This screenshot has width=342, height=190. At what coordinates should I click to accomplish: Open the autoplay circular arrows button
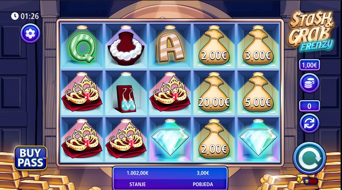pyautogui.click(x=309, y=123)
